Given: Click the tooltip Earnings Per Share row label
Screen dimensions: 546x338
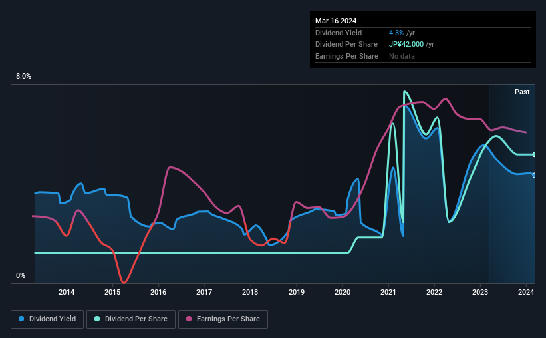Looking at the screenshot, I should pos(346,56).
